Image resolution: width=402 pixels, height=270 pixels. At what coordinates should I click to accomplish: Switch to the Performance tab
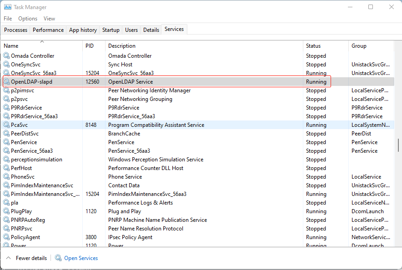click(x=48, y=30)
